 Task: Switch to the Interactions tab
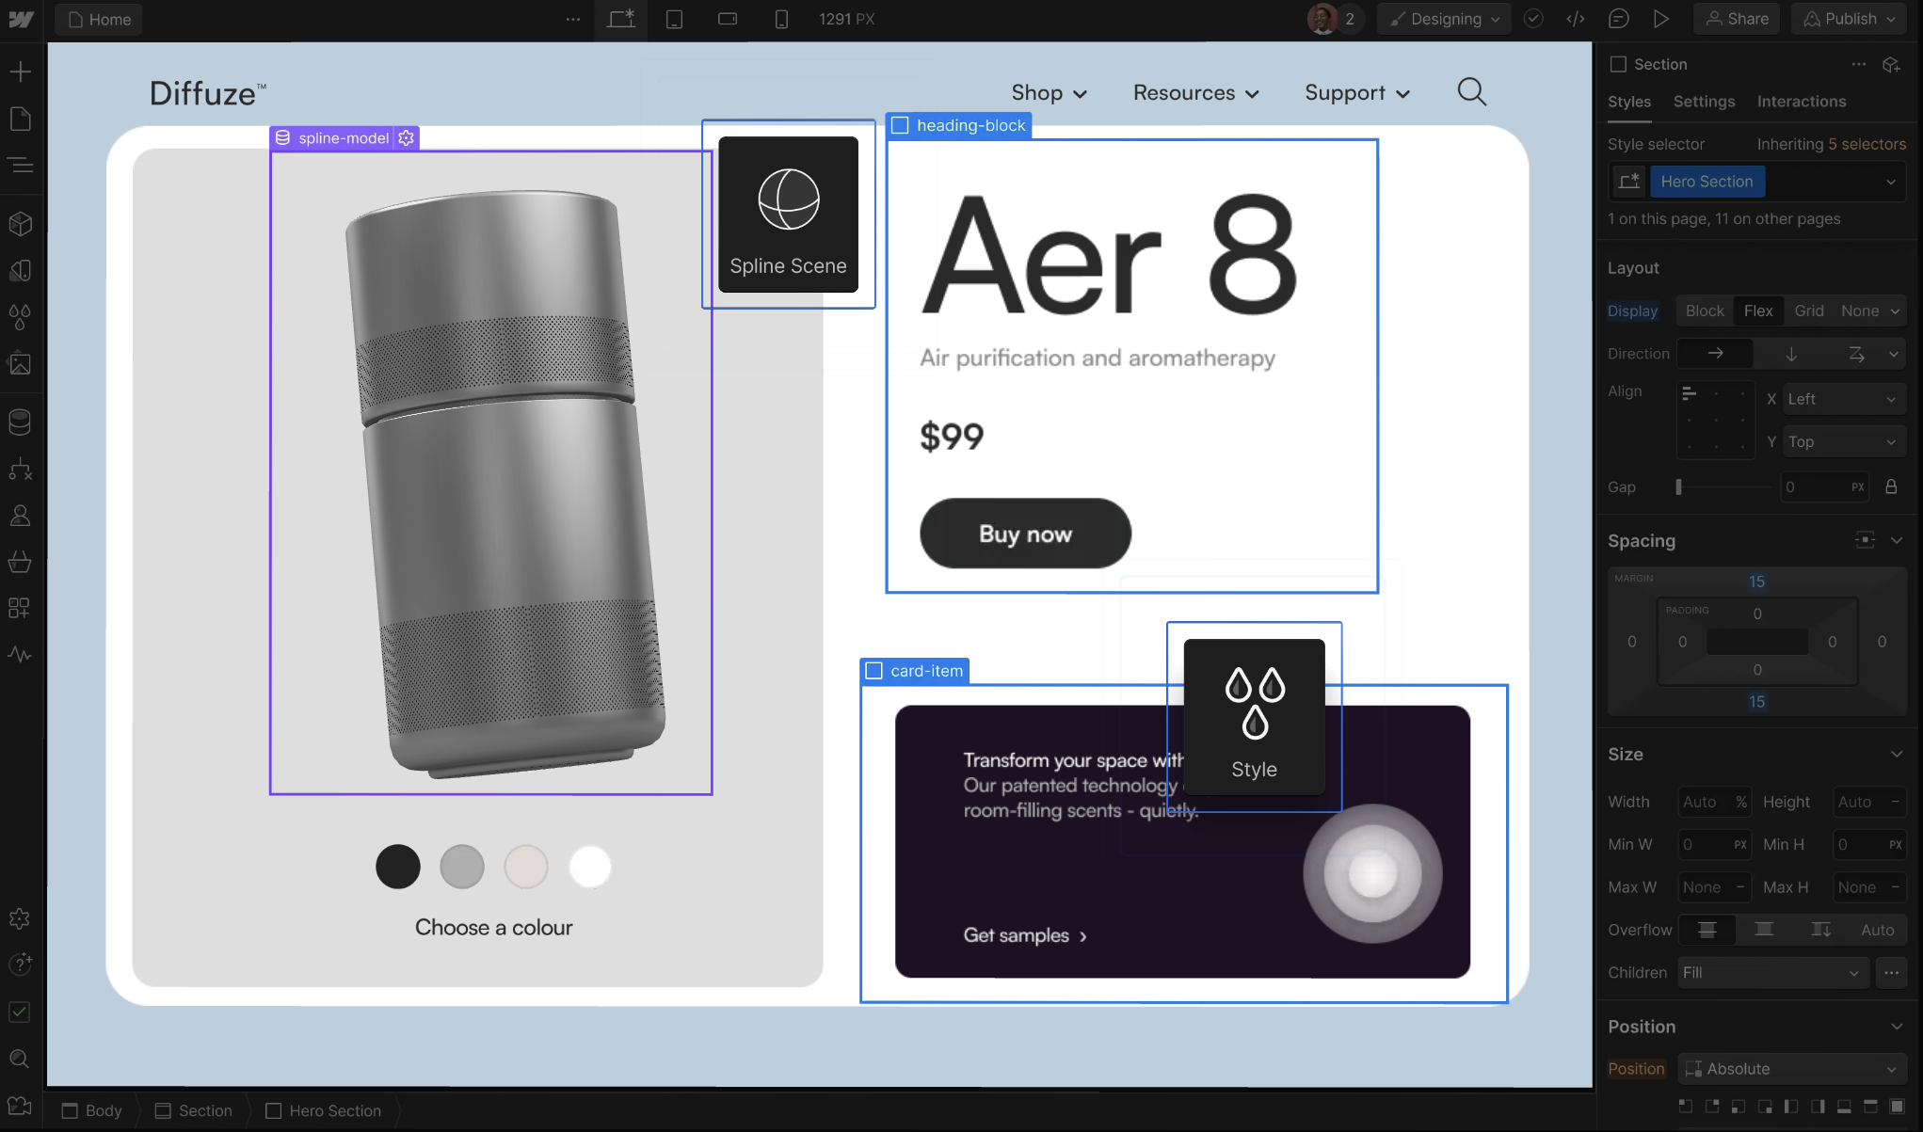tap(1801, 102)
